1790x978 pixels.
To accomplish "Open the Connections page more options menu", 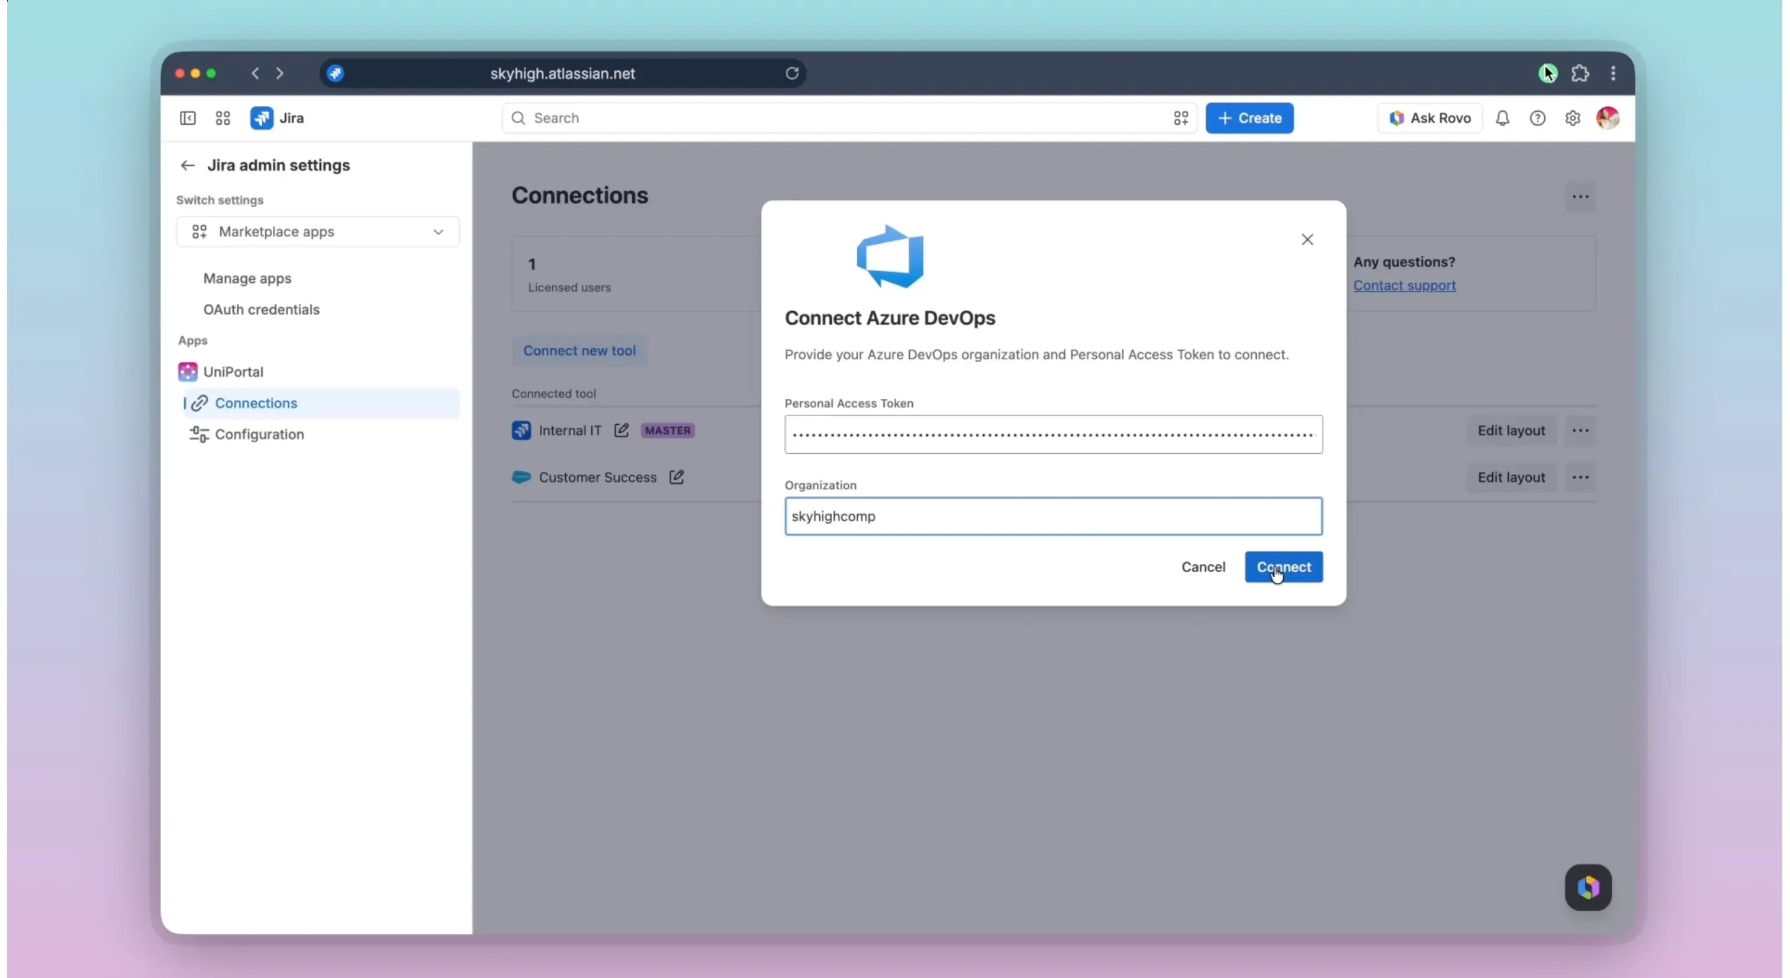I will tap(1580, 196).
